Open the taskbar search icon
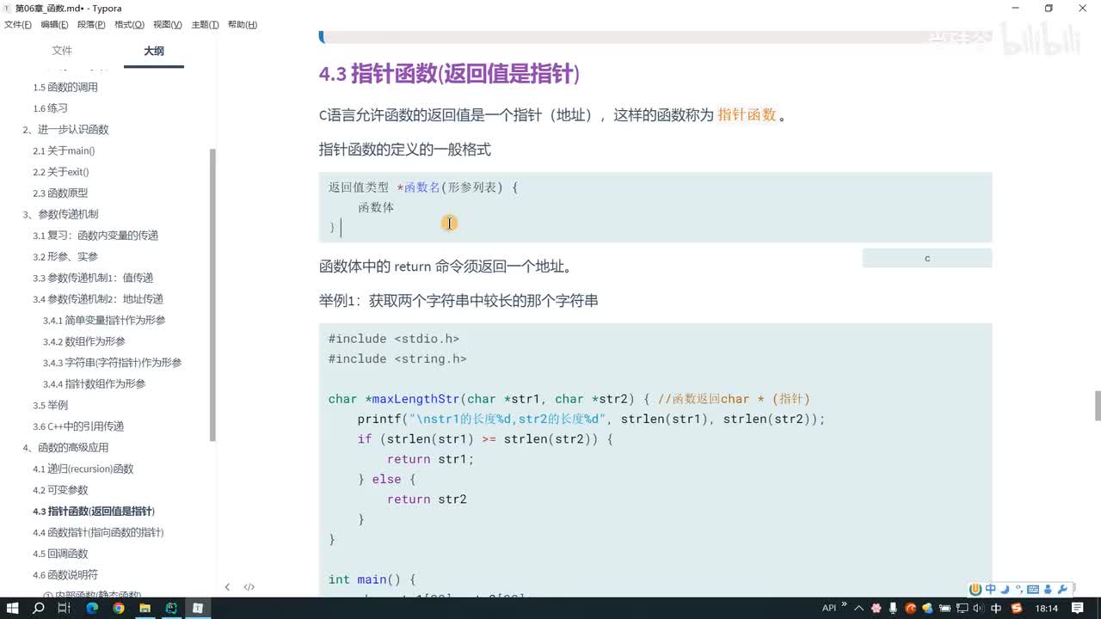This screenshot has width=1101, height=619. (38, 608)
